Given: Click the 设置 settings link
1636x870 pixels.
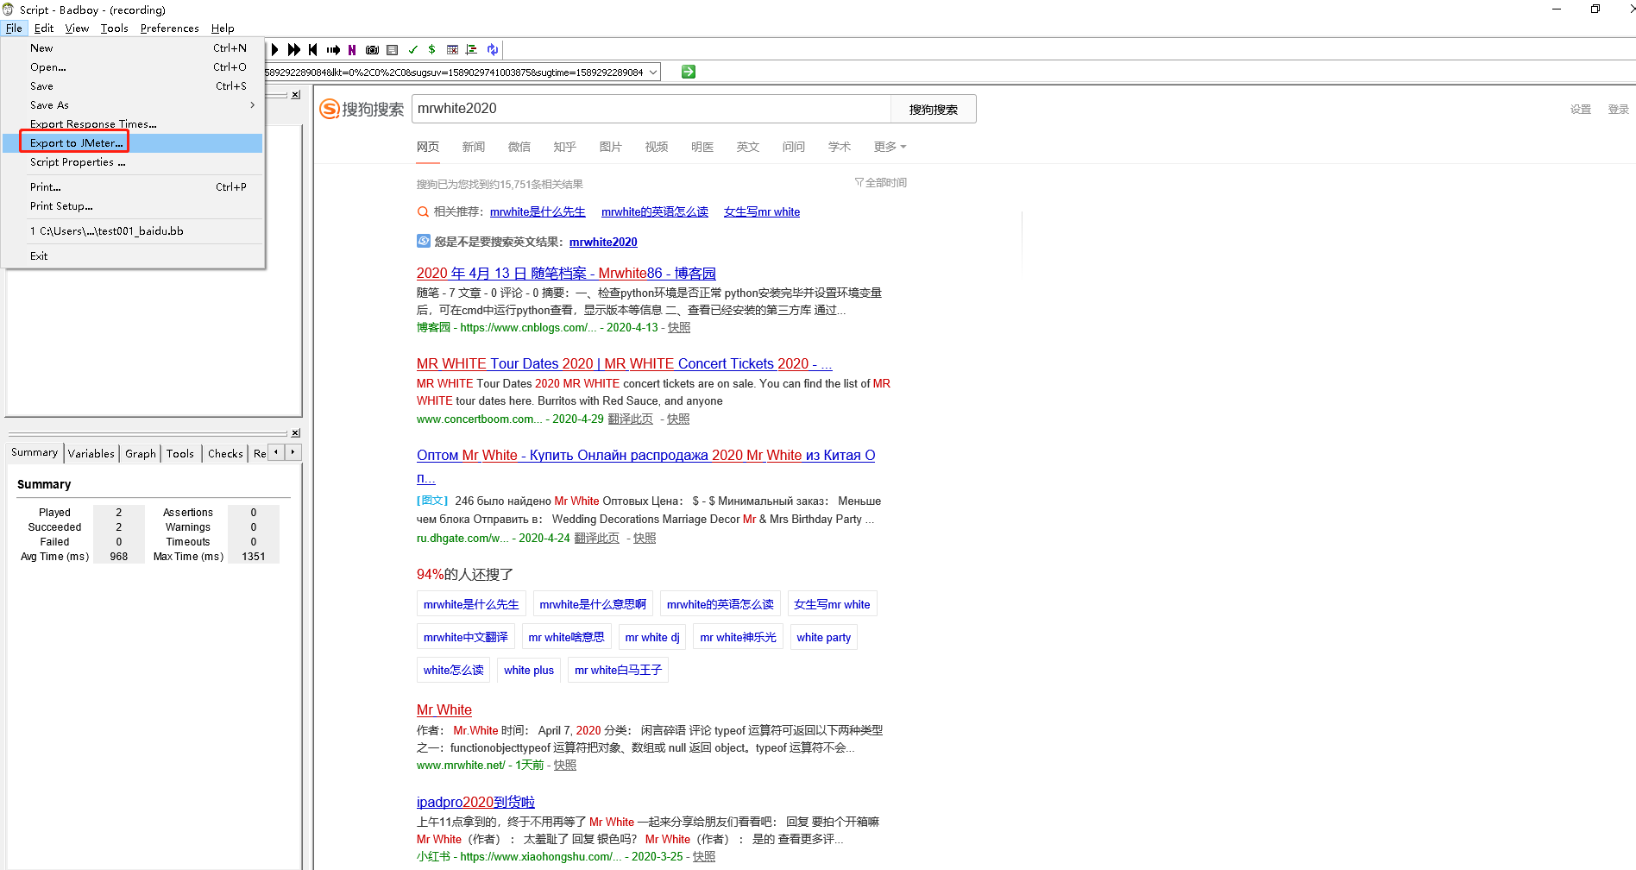Looking at the screenshot, I should click(1581, 110).
